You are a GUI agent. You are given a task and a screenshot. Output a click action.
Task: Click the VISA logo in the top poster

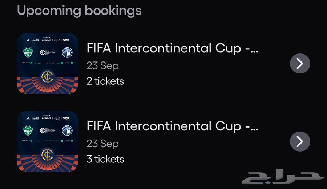[x=66, y=40]
